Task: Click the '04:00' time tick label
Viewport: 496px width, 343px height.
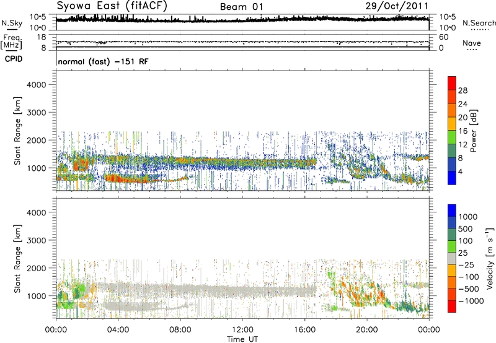Action: 118,330
